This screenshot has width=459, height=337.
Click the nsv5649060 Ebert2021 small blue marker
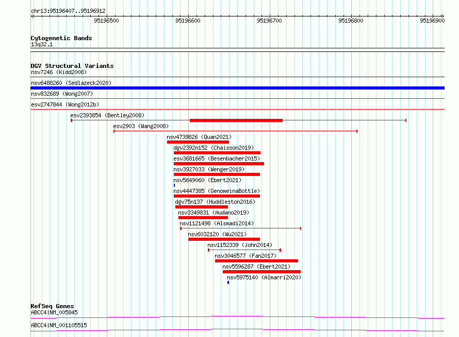point(174,185)
